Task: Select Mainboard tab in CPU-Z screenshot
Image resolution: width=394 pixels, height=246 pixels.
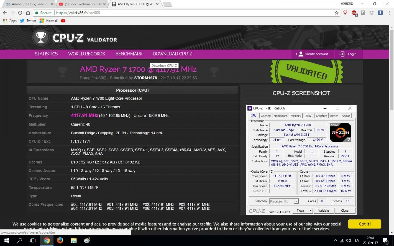Action: [x=280, y=116]
